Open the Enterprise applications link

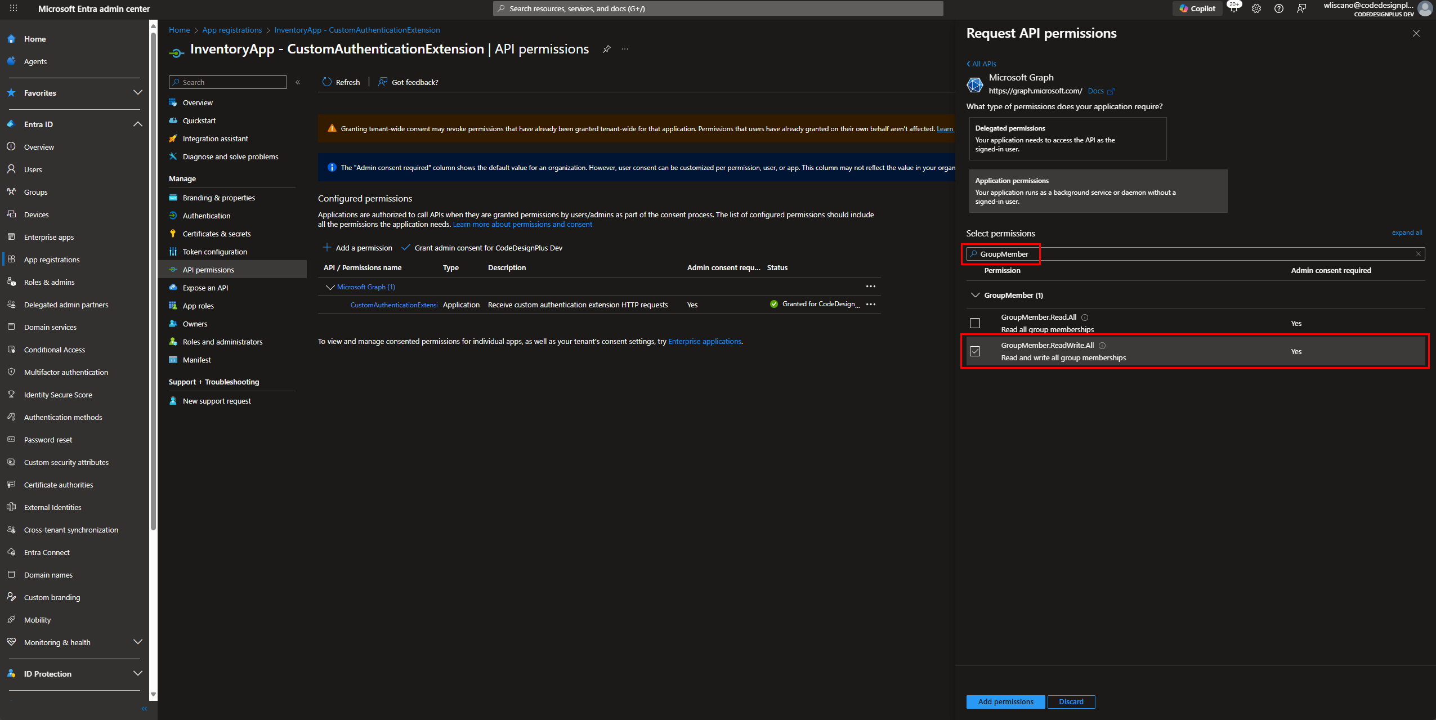pyautogui.click(x=704, y=342)
